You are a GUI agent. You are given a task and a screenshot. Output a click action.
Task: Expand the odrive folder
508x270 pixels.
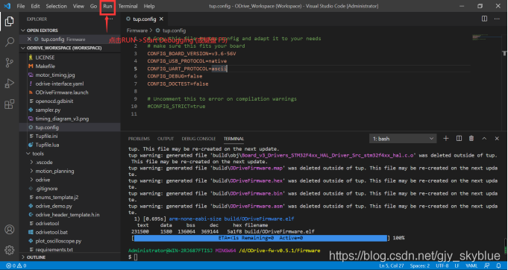pyautogui.click(x=43, y=180)
